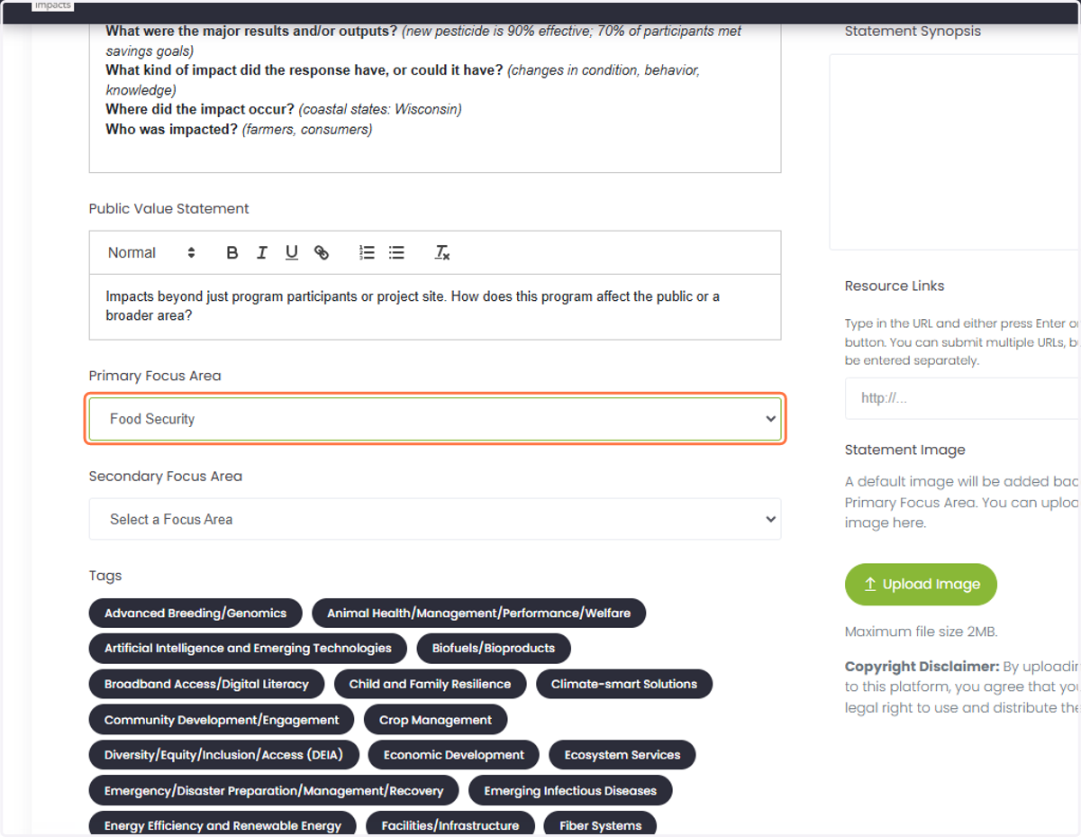Apply numbered list formatting
The width and height of the screenshot is (1081, 837).
coord(367,253)
